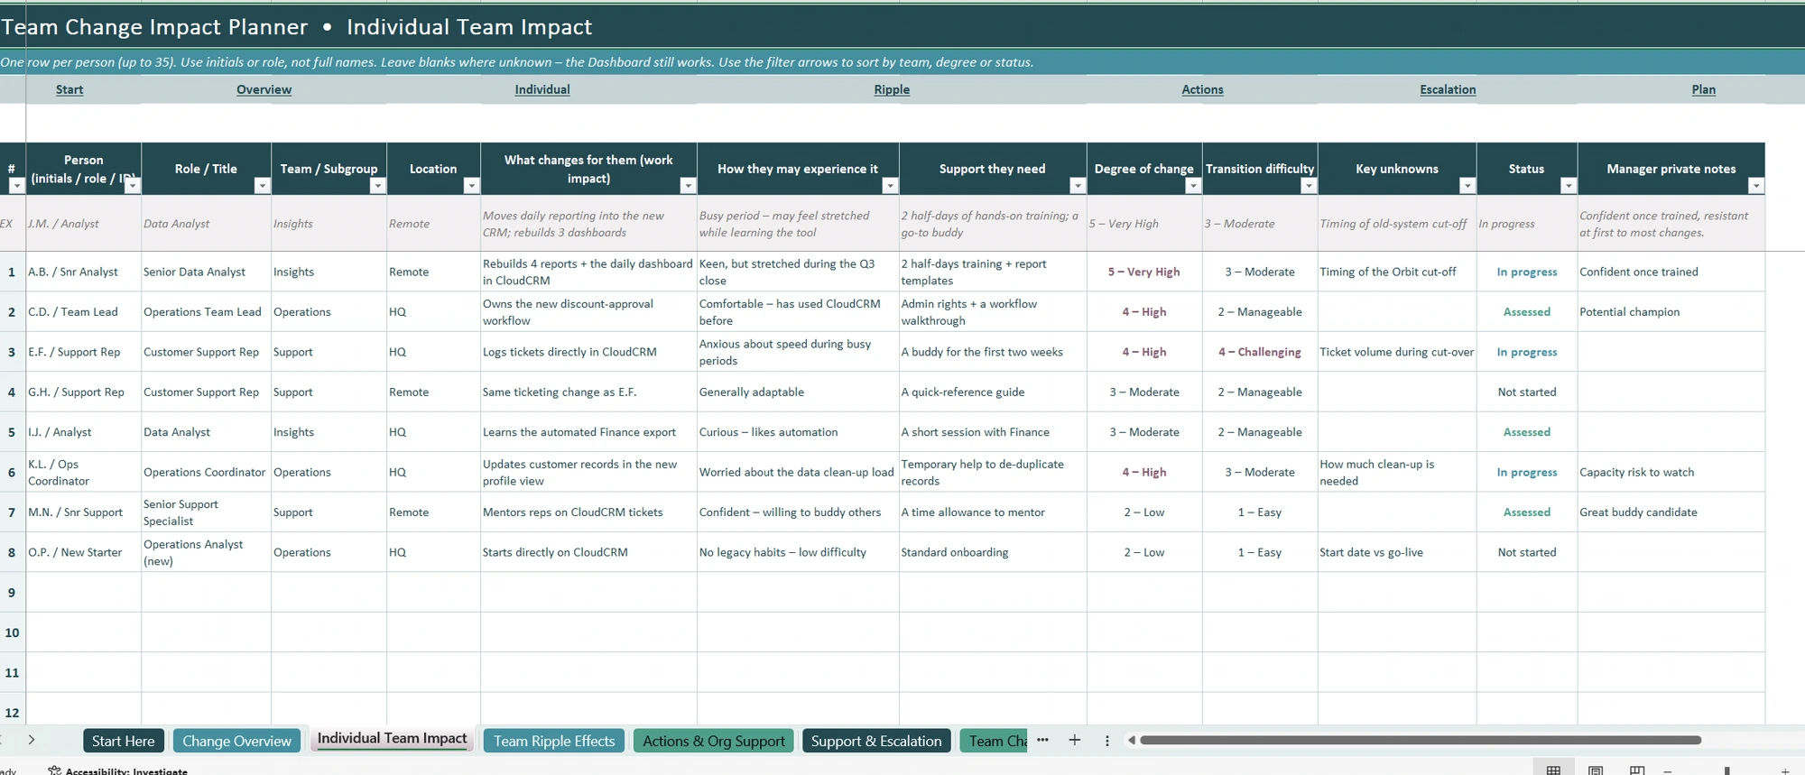Select cell 'A quick-reference guide'
The image size is (1805, 775).
tap(993, 392)
